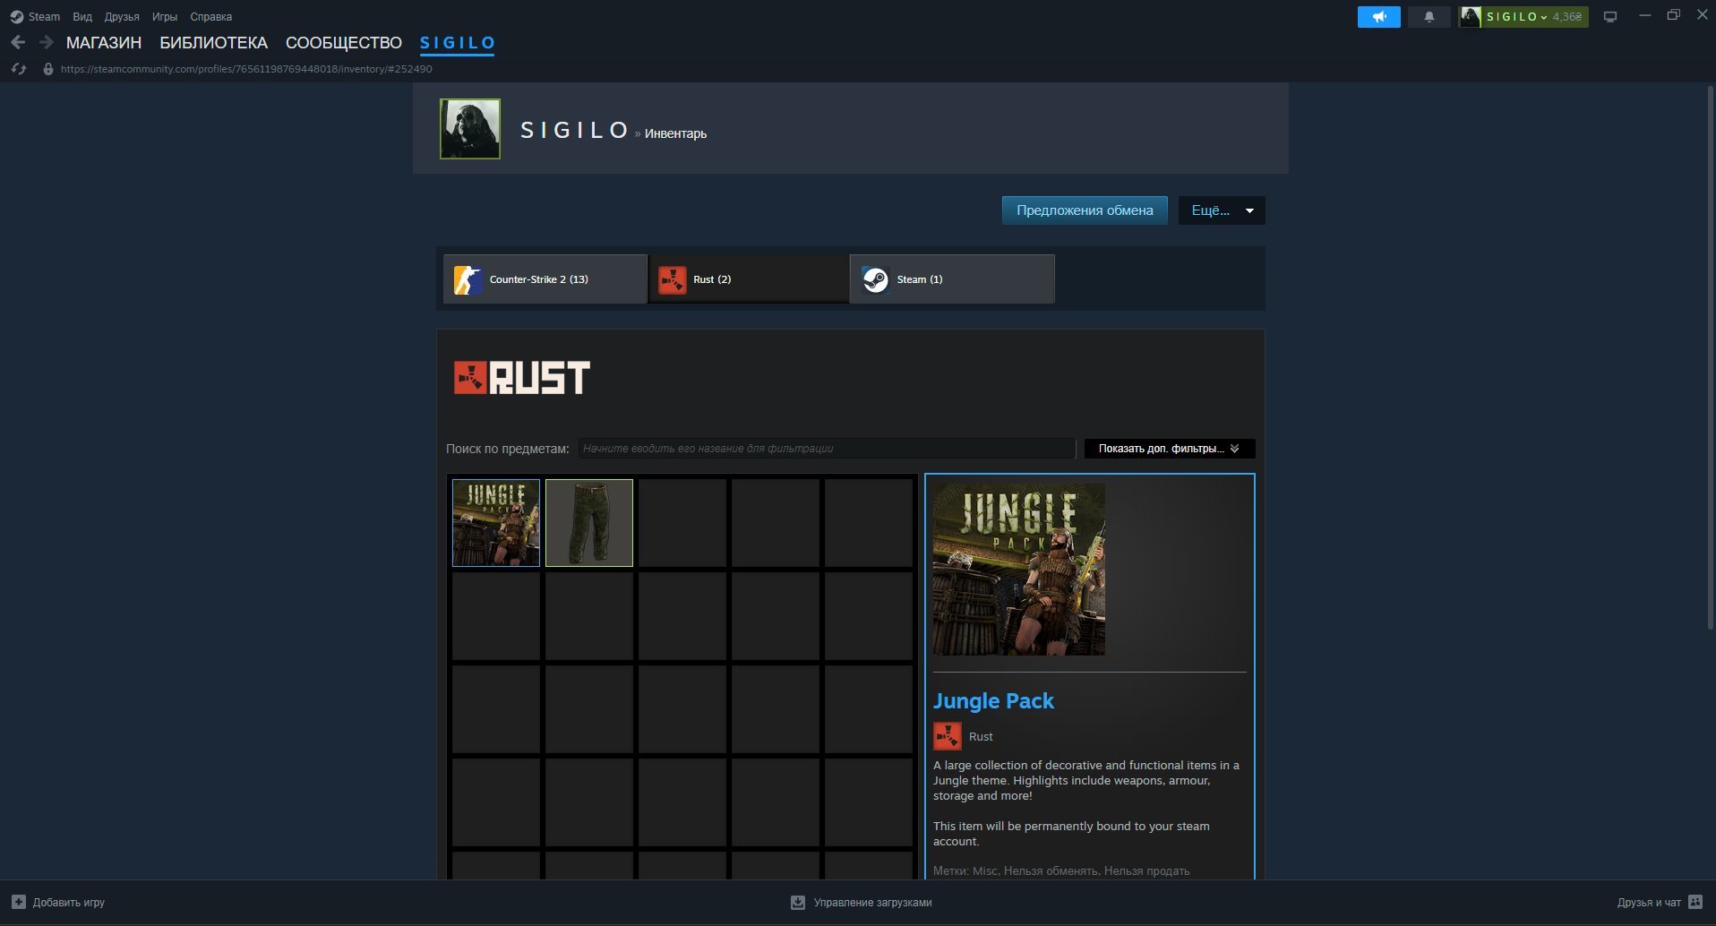Open the Вид menu
The height and width of the screenshot is (926, 1716).
click(x=82, y=17)
